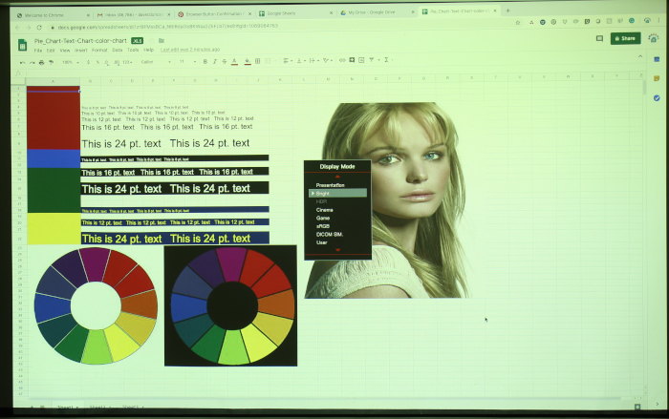Screen dimensions: 669x419
Task: Open Calendar in the side panel
Action: click(x=657, y=60)
